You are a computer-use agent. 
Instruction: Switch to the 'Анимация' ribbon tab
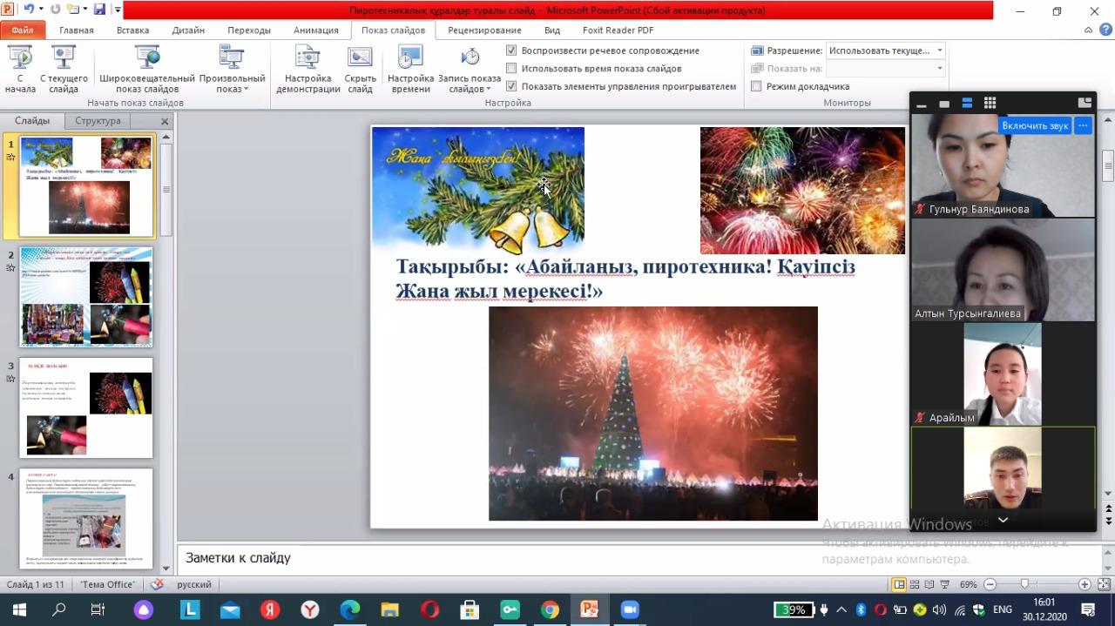(315, 30)
